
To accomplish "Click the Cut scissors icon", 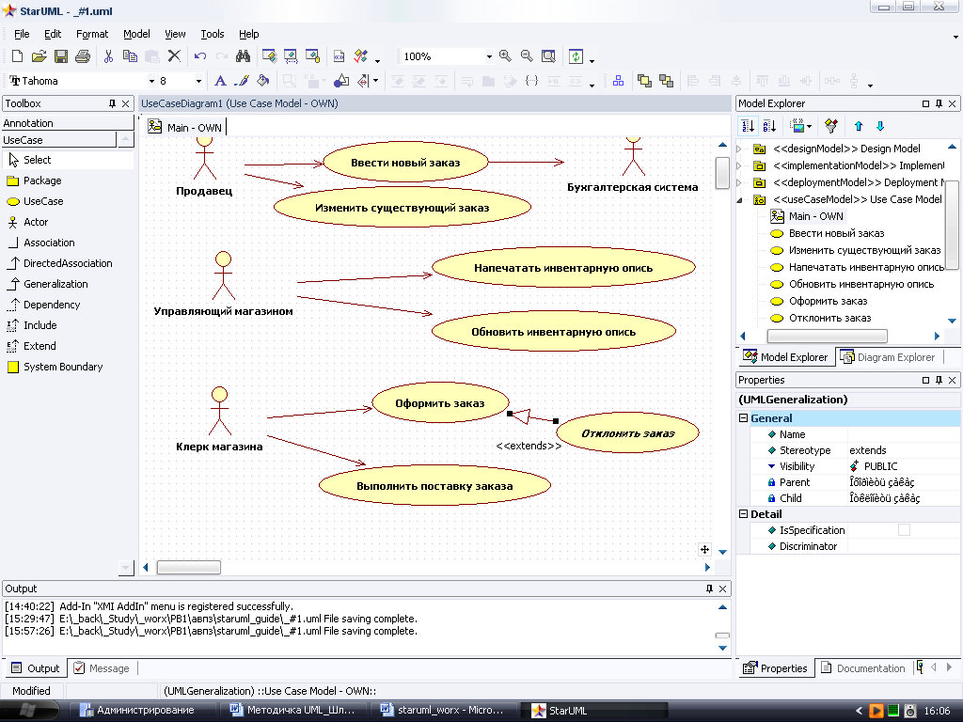I will pos(109,56).
